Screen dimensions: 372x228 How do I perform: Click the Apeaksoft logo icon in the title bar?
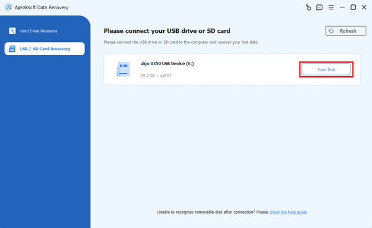[x=9, y=7]
